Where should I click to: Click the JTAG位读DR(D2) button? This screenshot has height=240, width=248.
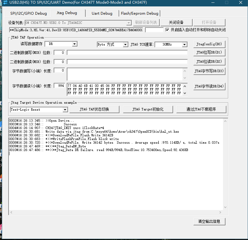[x=209, y=61]
